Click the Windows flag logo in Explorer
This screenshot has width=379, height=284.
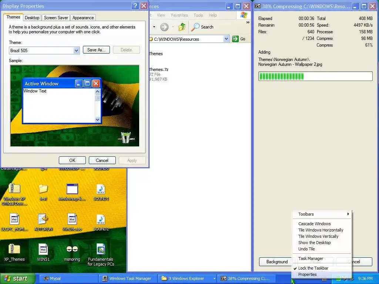coord(244,15)
